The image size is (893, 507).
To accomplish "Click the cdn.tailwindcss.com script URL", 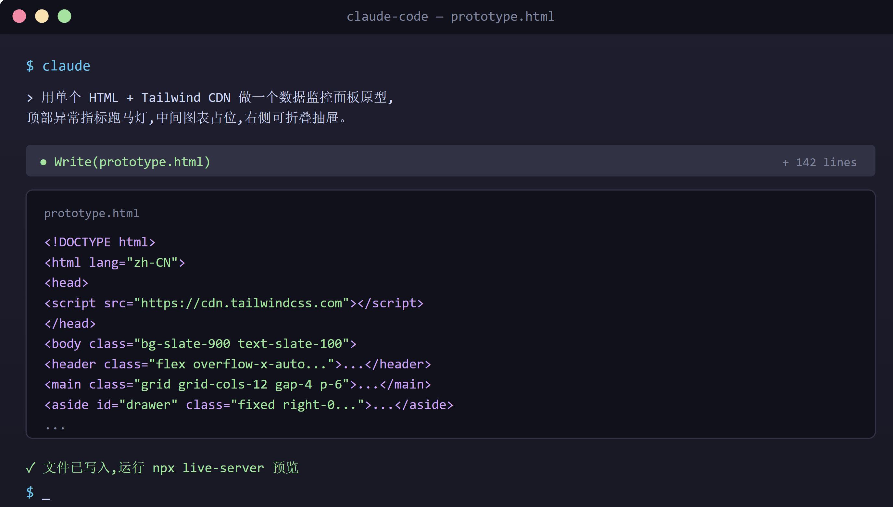I will 241,303.
